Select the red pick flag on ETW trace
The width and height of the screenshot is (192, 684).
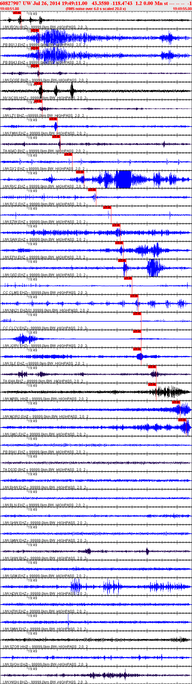click(x=107, y=207)
